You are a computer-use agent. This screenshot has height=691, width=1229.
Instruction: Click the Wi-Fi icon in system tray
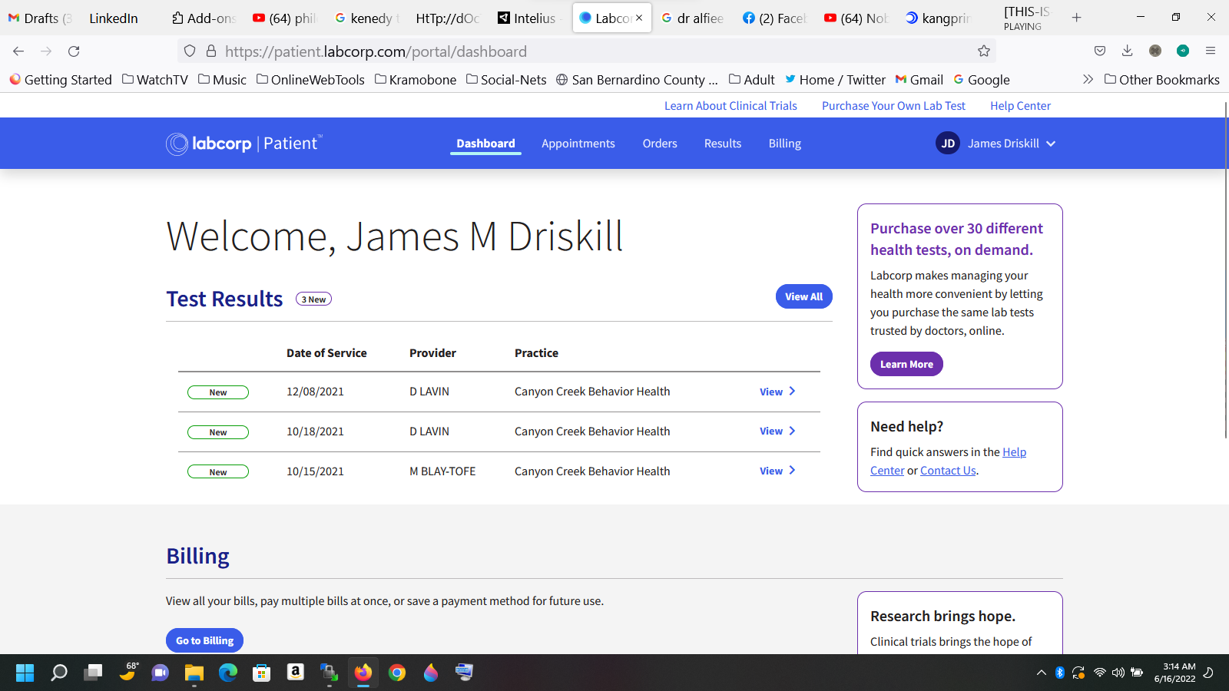coord(1100,673)
